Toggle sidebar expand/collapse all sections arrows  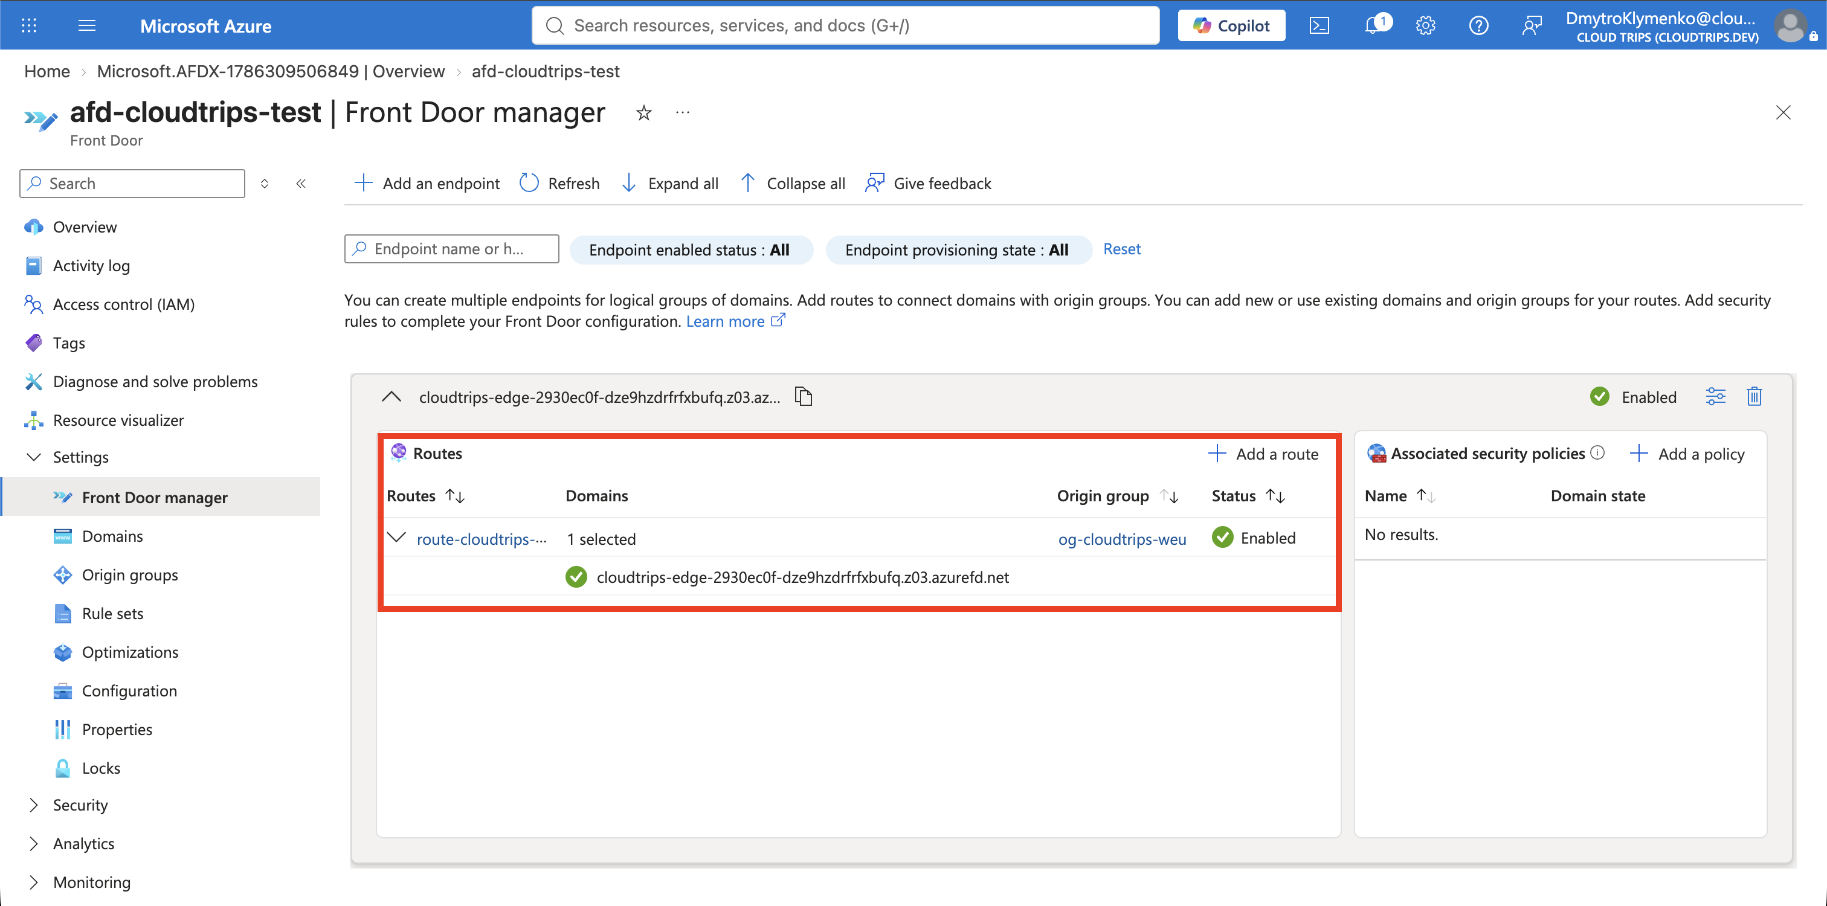[x=265, y=184]
